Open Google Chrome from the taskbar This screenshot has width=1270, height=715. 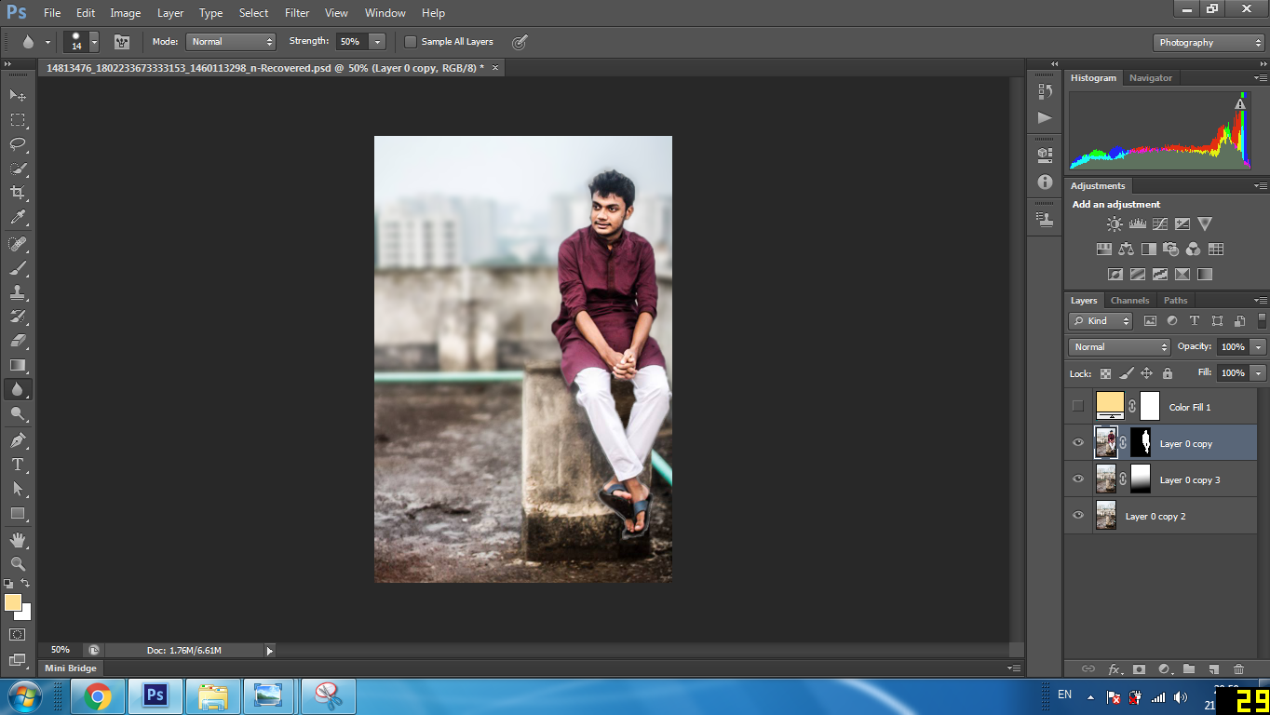pos(98,695)
